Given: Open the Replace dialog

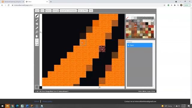Looking at the screenshot, I should point(48,11).
